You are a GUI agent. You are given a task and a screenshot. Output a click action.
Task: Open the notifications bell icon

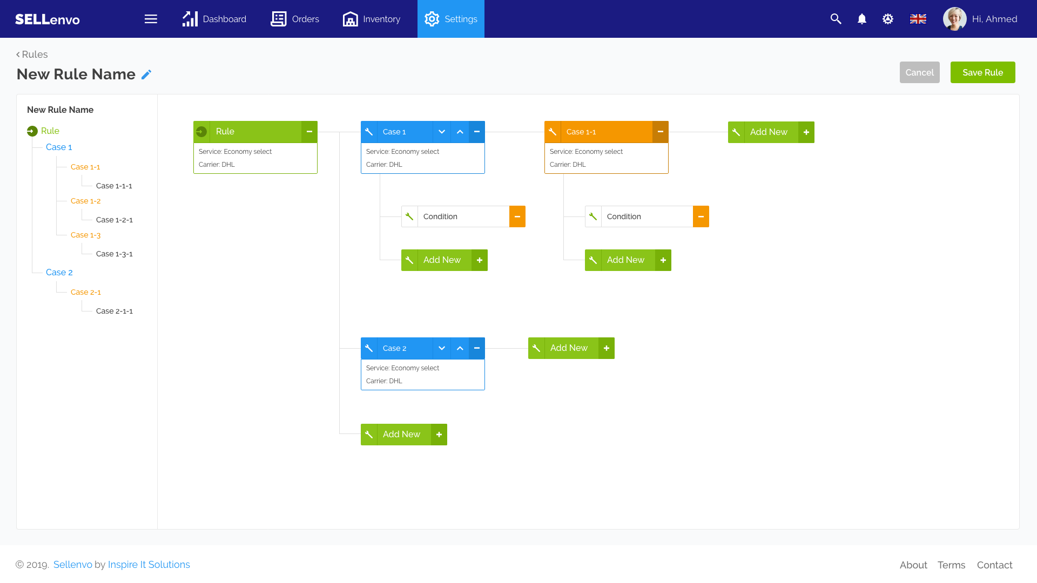(862, 19)
